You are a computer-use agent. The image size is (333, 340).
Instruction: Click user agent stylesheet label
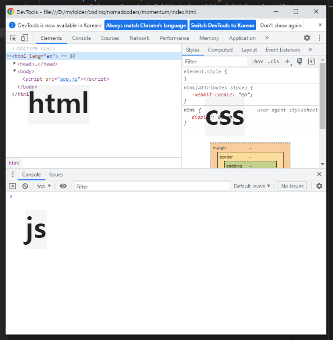pos(288,110)
